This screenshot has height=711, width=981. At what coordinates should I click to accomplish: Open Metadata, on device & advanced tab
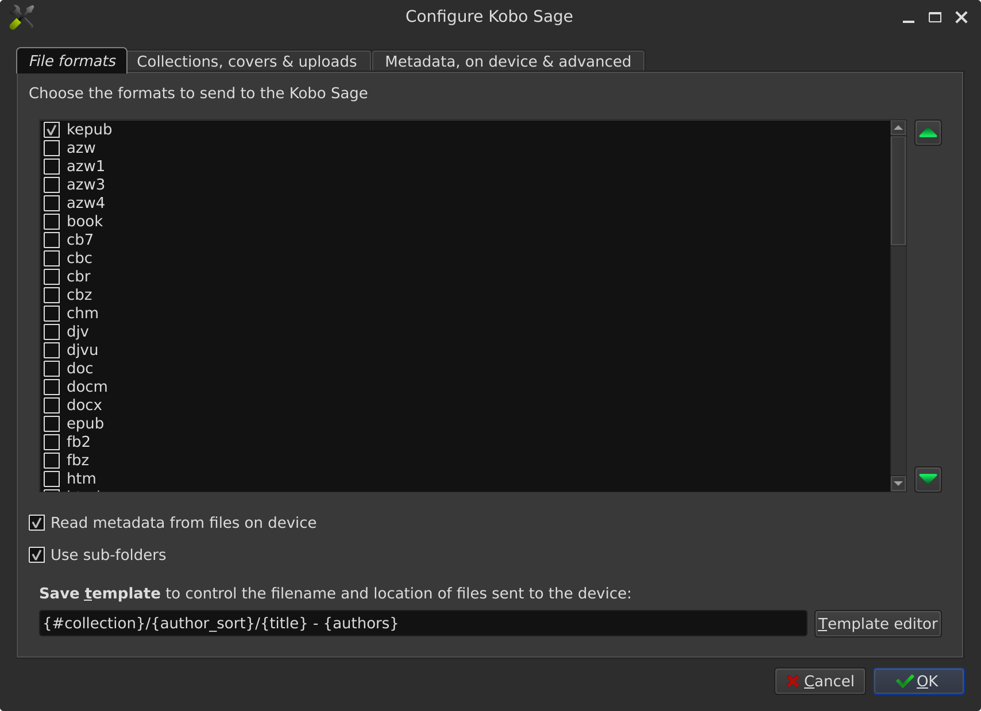(508, 61)
